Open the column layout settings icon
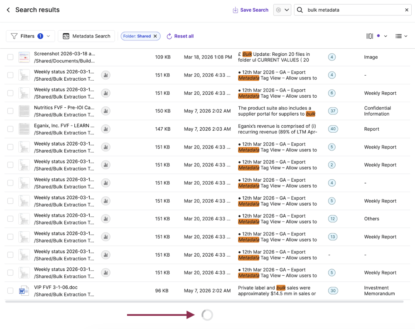The height and width of the screenshot is (329, 415). pos(370,36)
